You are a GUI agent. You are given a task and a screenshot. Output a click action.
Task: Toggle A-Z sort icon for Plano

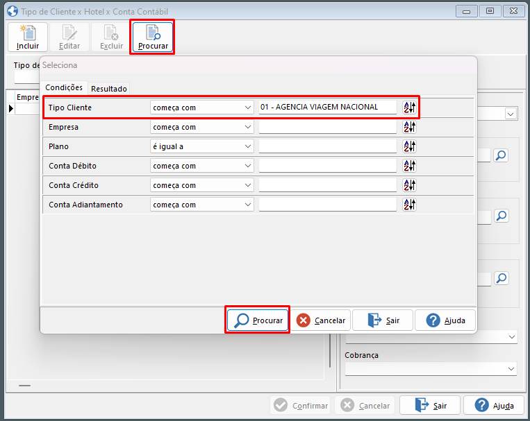click(409, 146)
